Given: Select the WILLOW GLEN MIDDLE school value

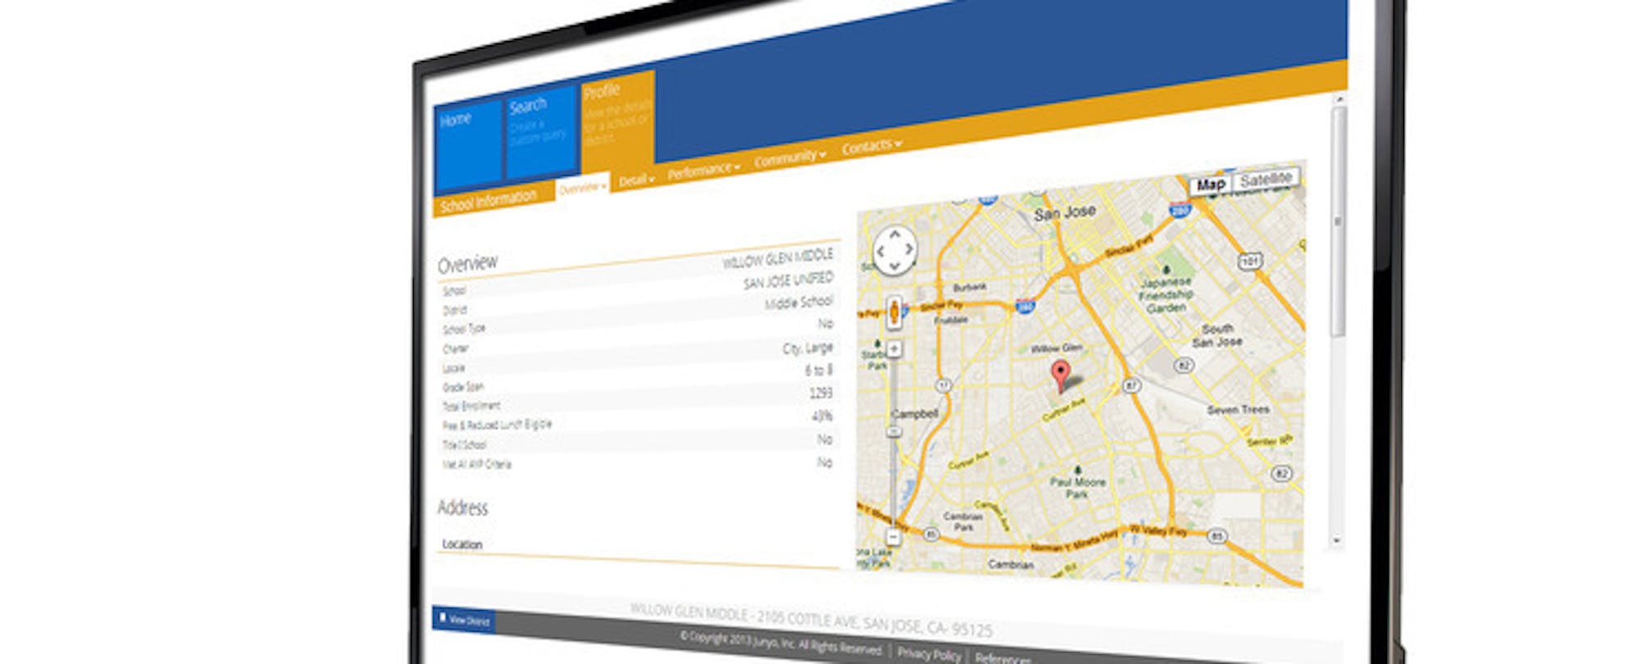Looking at the screenshot, I should tap(777, 258).
